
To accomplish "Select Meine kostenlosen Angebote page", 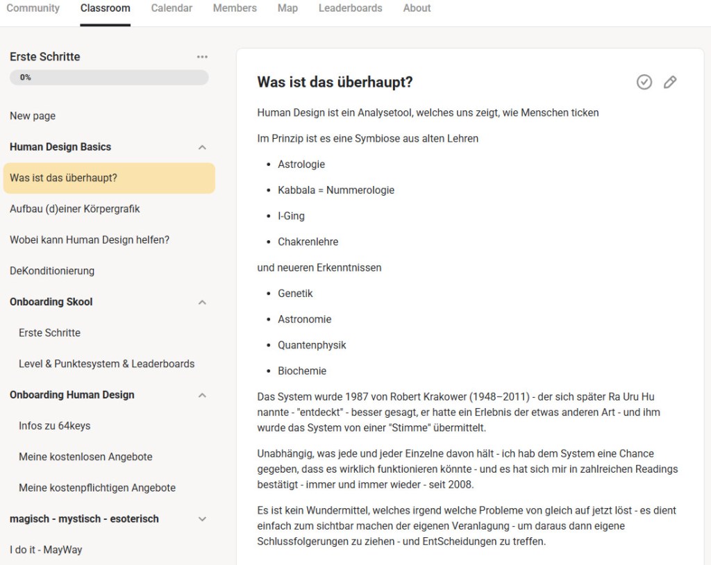I will 85,457.
